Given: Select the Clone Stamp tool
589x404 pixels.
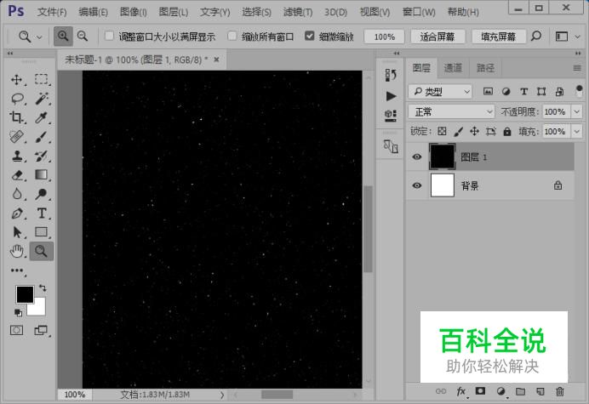Looking at the screenshot, I should coord(17,156).
